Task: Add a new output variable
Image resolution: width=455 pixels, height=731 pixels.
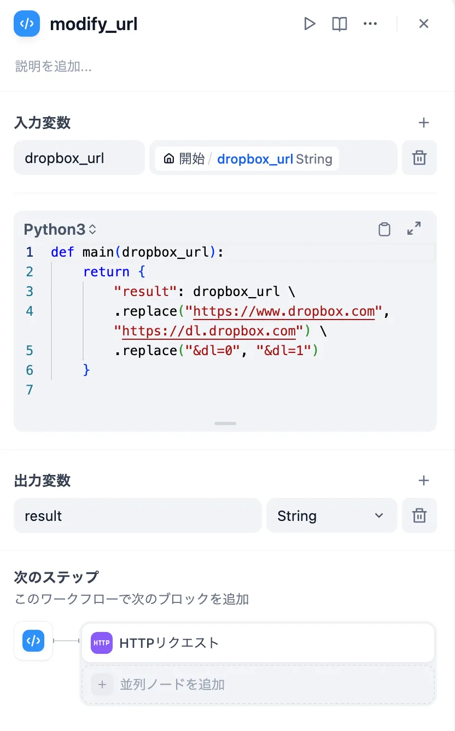Action: [424, 480]
